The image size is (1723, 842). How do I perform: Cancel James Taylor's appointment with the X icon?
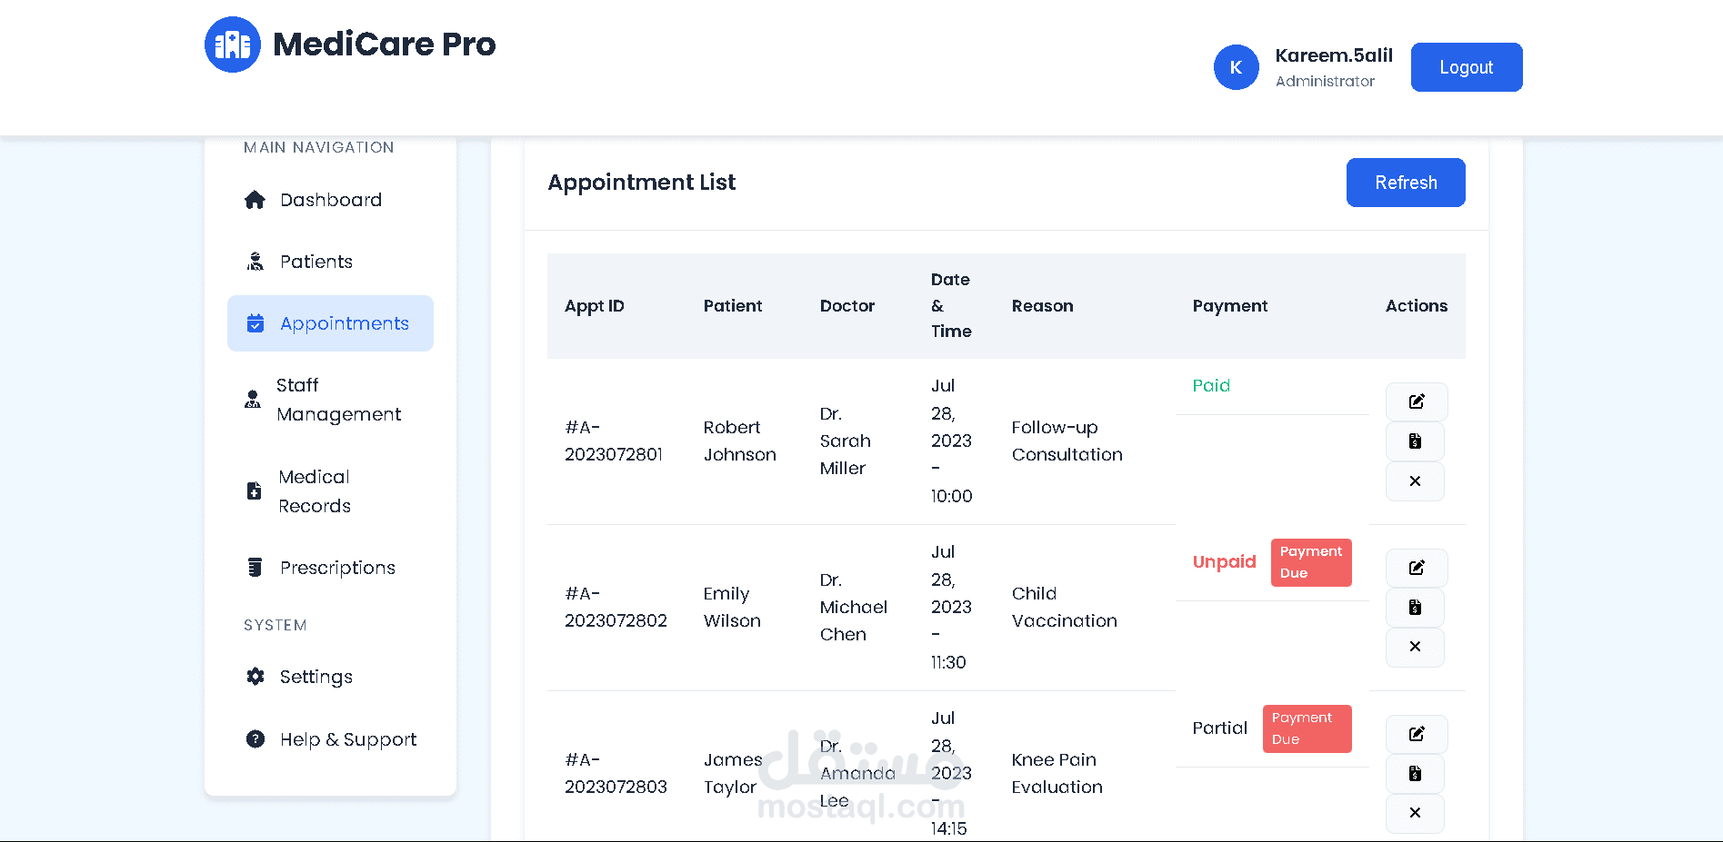click(1415, 813)
